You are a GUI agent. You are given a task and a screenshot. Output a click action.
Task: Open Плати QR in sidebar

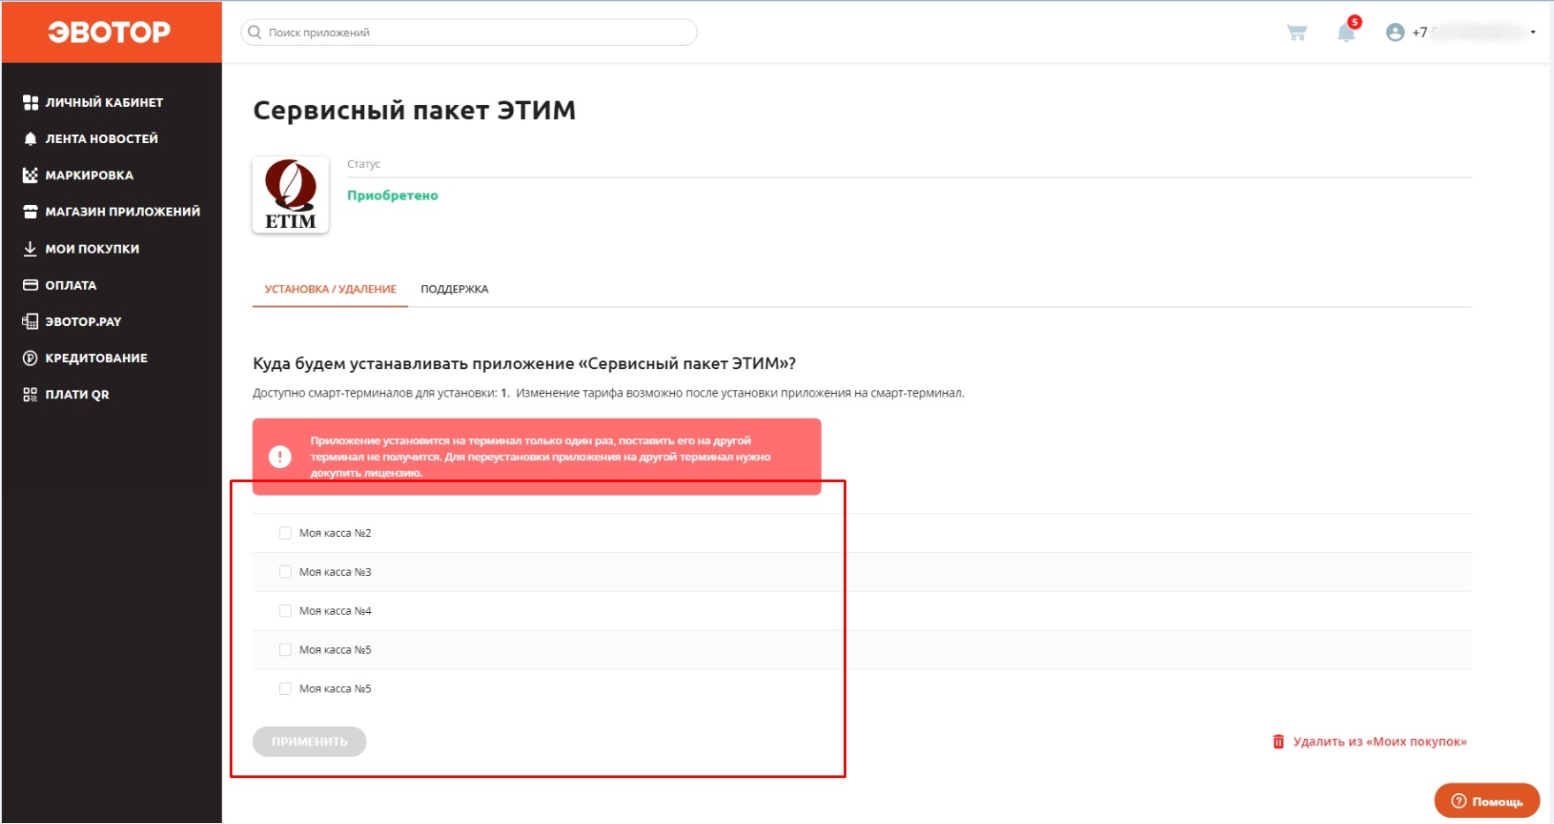tap(66, 395)
